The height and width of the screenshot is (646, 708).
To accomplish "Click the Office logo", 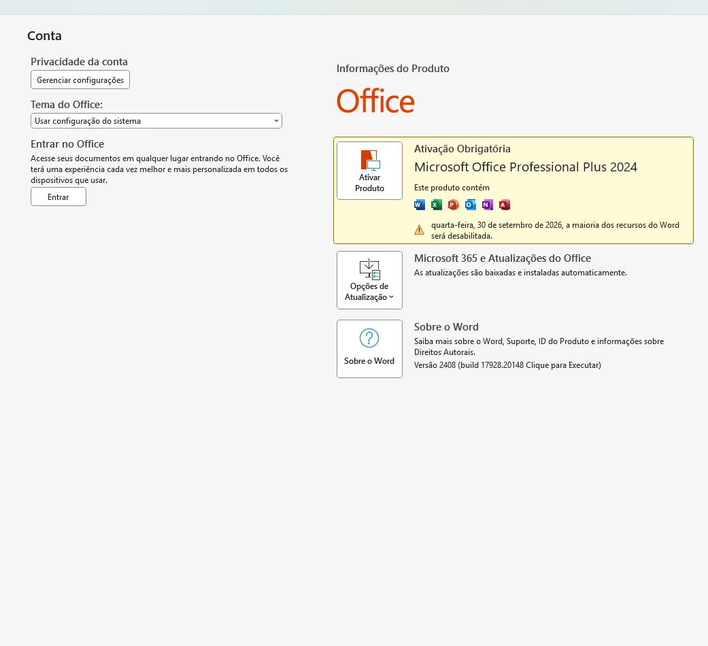I will pyautogui.click(x=375, y=101).
